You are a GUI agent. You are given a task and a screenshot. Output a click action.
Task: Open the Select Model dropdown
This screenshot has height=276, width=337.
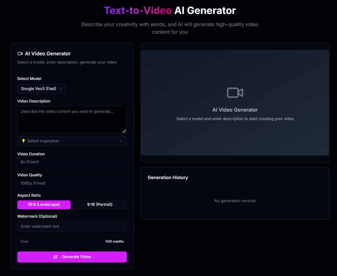click(42, 89)
